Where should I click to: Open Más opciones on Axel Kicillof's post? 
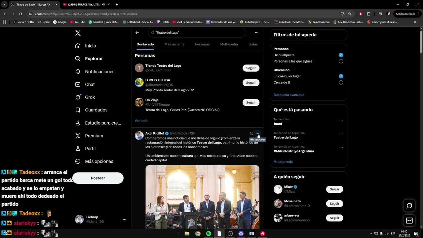point(257,134)
